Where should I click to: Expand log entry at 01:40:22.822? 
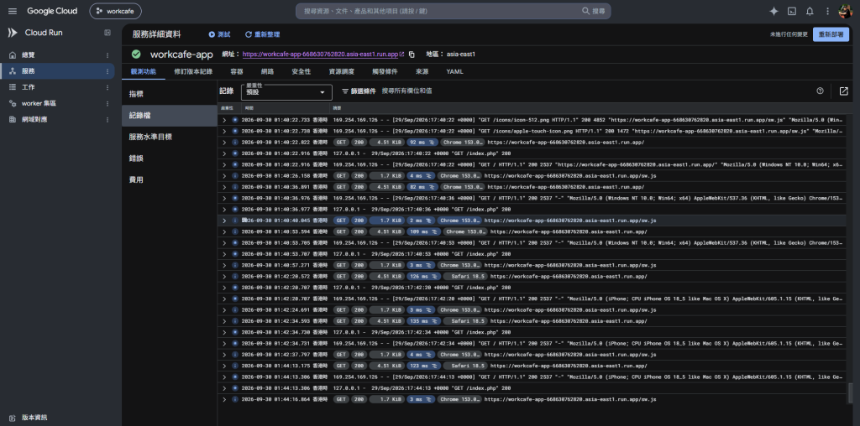pos(223,142)
